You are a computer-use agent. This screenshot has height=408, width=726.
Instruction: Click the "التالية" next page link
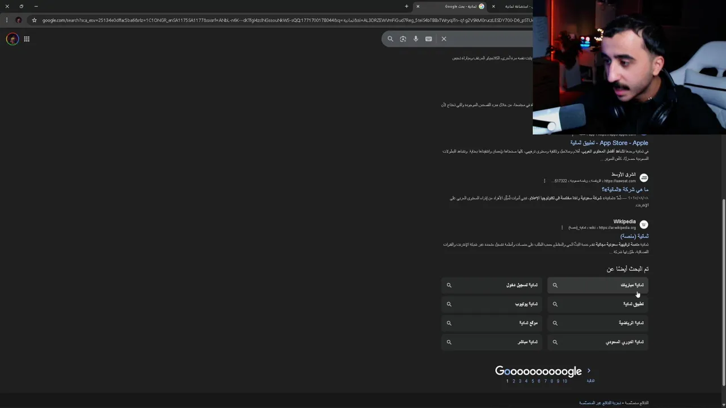[590, 381]
